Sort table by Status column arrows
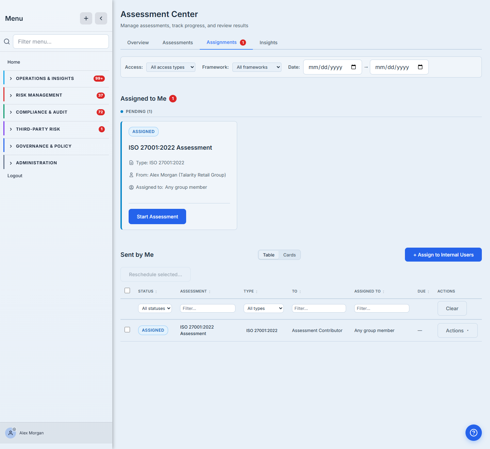490x449 pixels. 156,292
